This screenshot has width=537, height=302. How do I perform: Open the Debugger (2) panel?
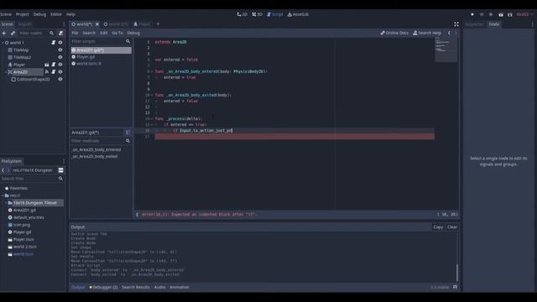(103, 287)
